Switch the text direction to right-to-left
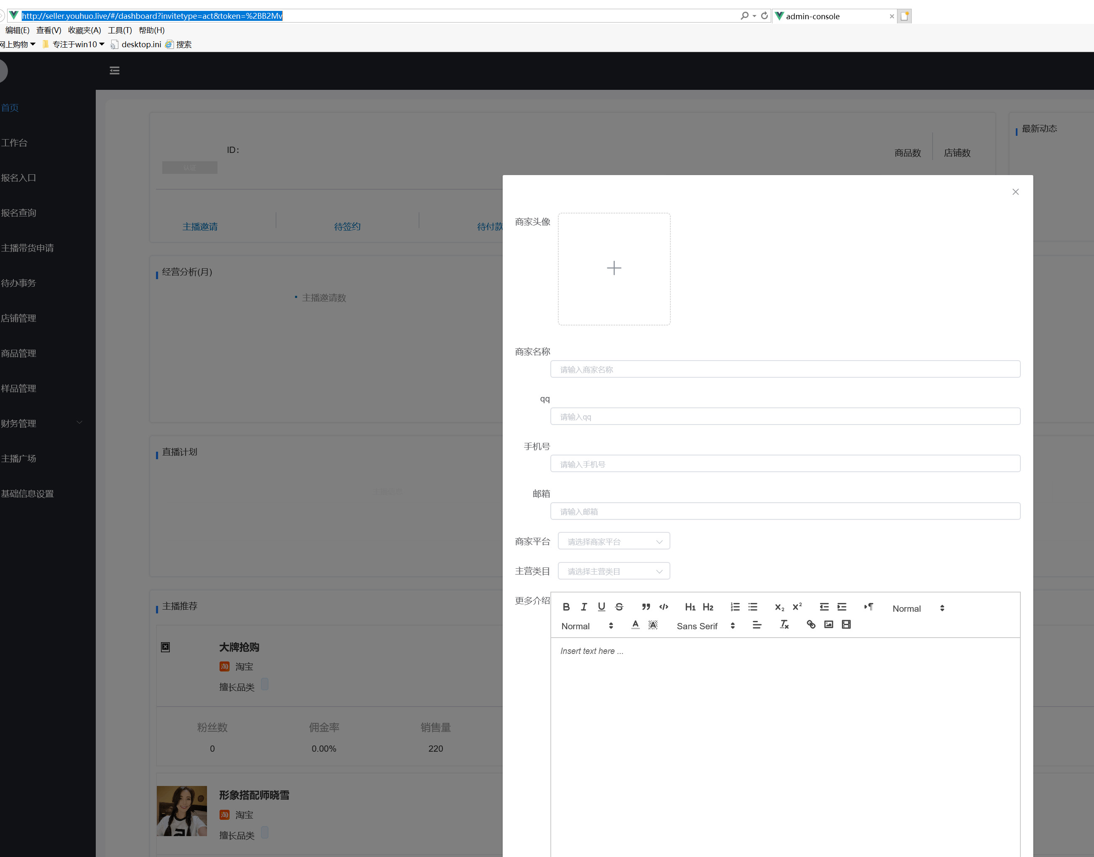 pos(869,607)
